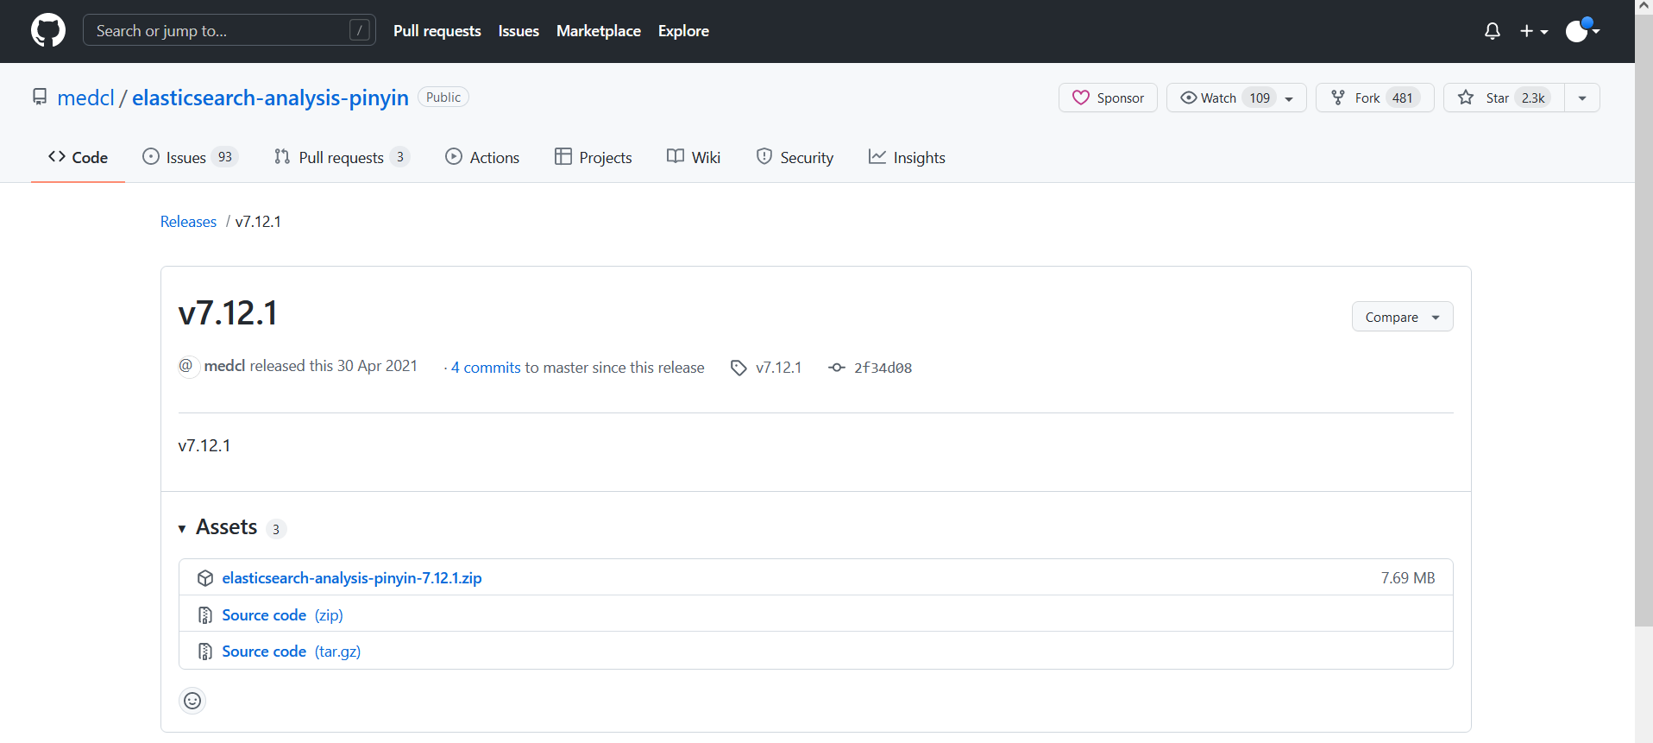
Task: Open the 4 commits link
Action: point(486,368)
